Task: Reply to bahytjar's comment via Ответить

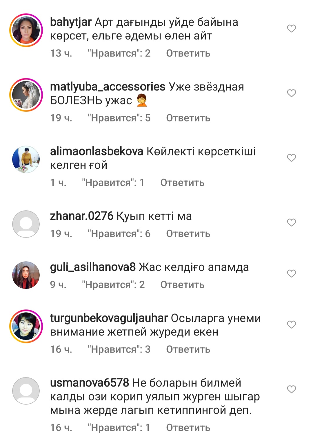Action: click(188, 53)
